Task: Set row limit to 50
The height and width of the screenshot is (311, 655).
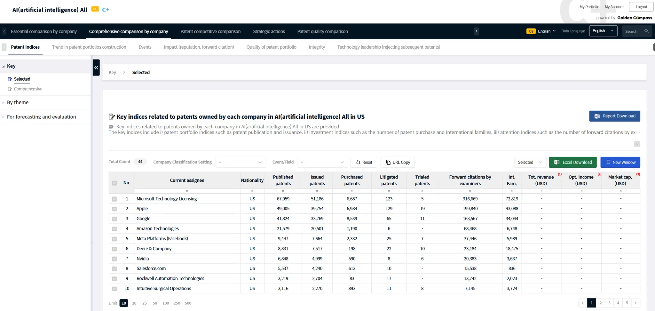Action: (x=155, y=303)
